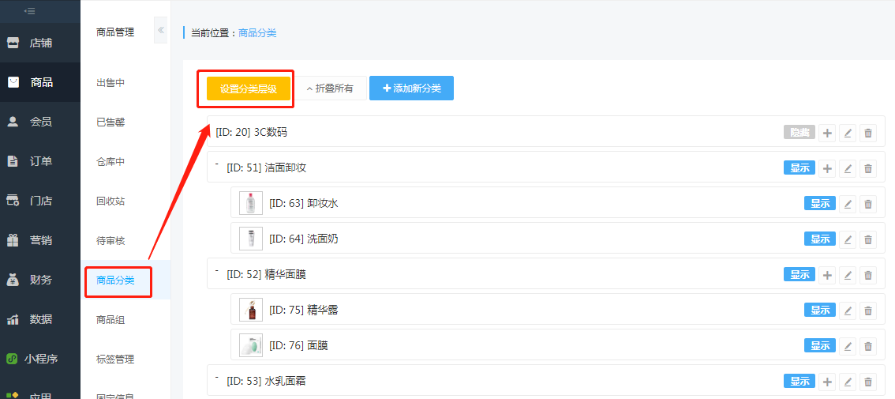
Task: Edit the 精华露 category
Action: coord(848,311)
